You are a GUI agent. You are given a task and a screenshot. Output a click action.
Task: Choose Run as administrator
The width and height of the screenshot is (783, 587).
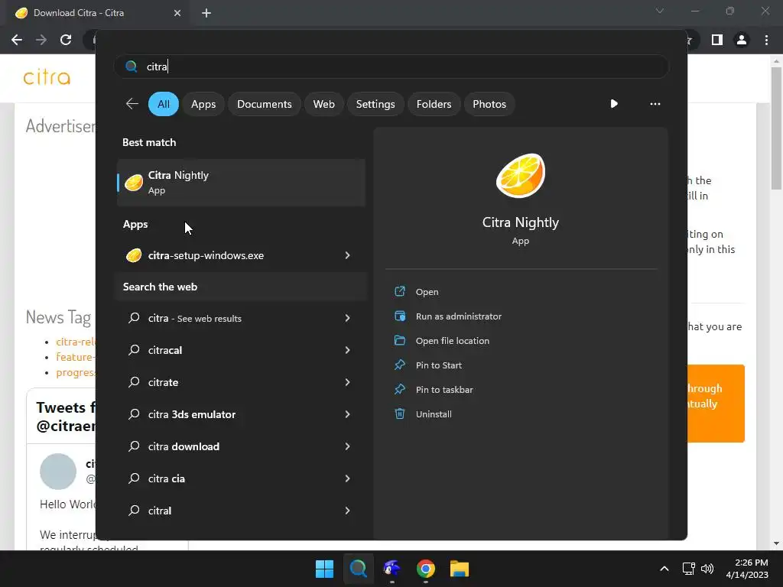[459, 316]
